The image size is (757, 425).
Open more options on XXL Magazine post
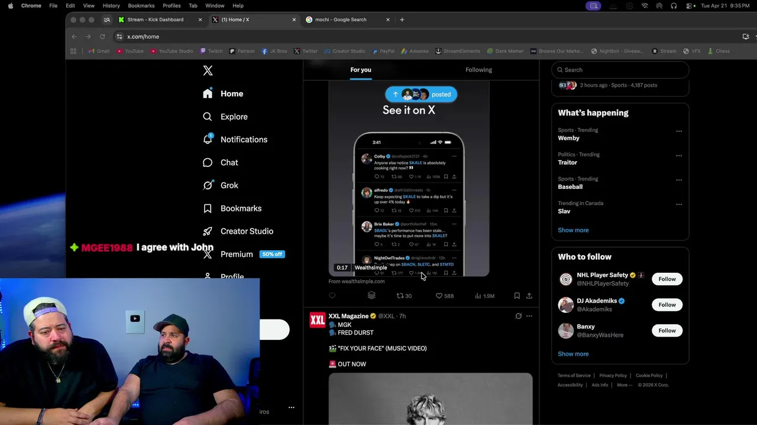pyautogui.click(x=529, y=316)
